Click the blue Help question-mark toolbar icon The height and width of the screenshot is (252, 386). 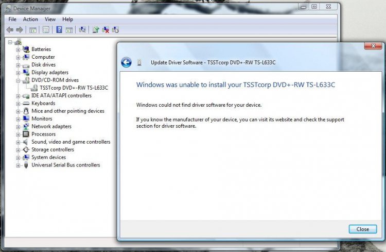click(59, 29)
